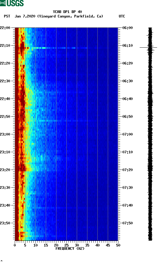Click the date 'Jan 7,2020' in the header
The image size is (163, 264).
pyautogui.click(x=25, y=16)
